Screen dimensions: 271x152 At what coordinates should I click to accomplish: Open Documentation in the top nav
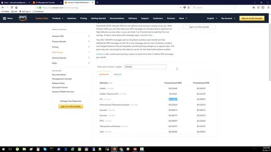tap(117, 18)
